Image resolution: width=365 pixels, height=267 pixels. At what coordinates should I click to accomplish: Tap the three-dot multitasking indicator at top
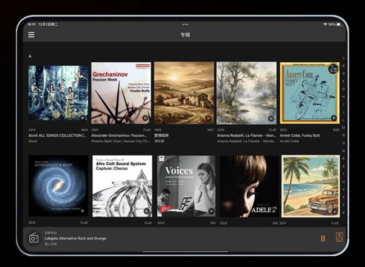(x=185, y=25)
